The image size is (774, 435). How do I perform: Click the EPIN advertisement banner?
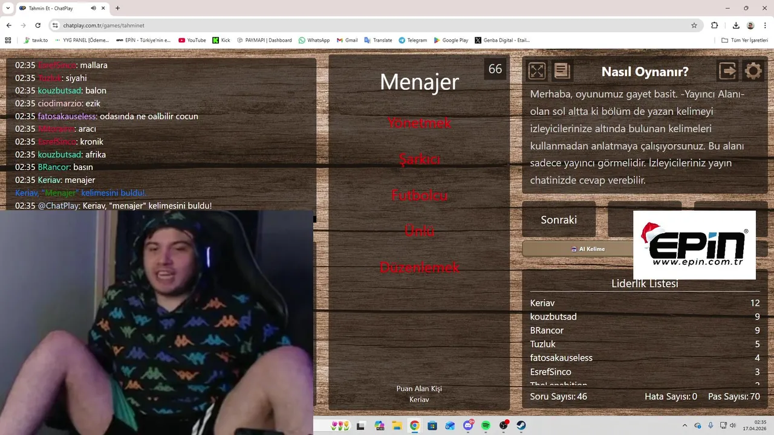pyautogui.click(x=694, y=245)
